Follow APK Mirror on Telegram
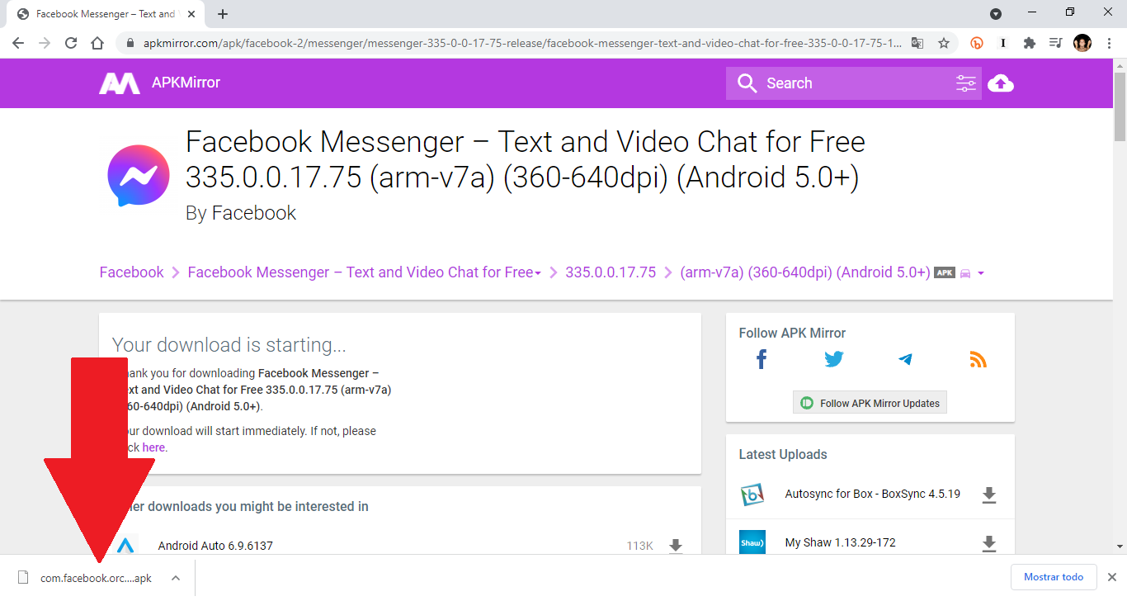 click(906, 359)
